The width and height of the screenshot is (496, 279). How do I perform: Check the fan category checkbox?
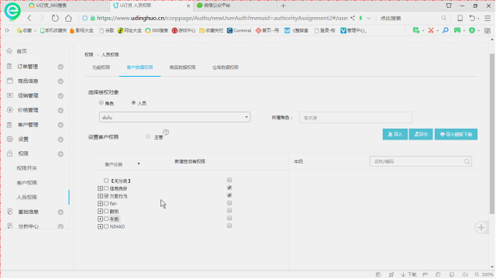click(x=106, y=203)
